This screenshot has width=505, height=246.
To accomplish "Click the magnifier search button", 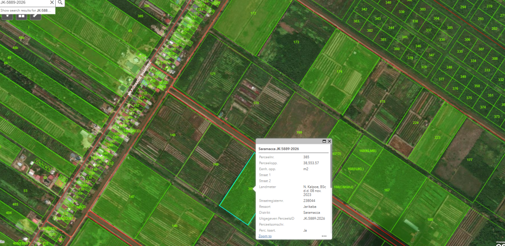I will pyautogui.click(x=60, y=2).
